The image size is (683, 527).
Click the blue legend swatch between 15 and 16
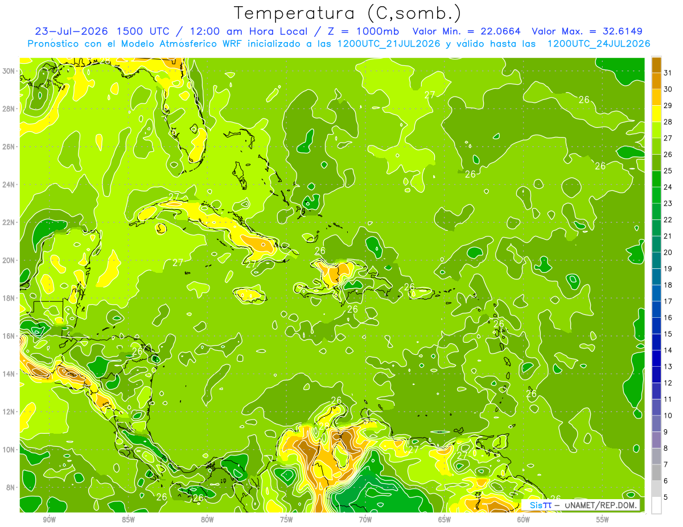(x=656, y=326)
